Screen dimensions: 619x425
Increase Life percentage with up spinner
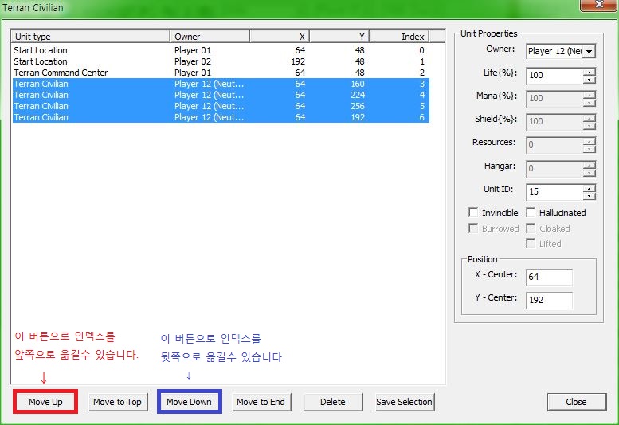(589, 72)
